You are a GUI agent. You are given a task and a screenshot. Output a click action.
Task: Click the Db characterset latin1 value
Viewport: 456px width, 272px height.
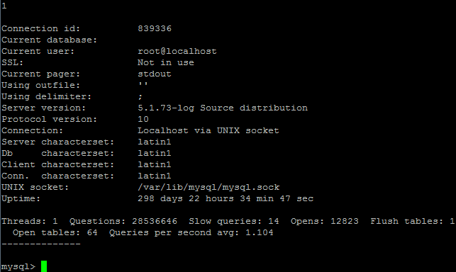click(x=155, y=153)
